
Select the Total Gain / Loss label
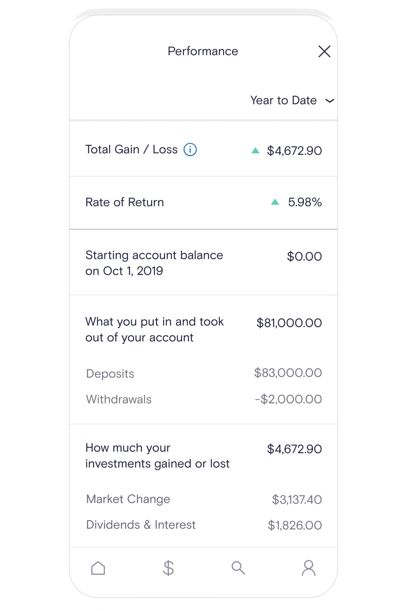(131, 150)
